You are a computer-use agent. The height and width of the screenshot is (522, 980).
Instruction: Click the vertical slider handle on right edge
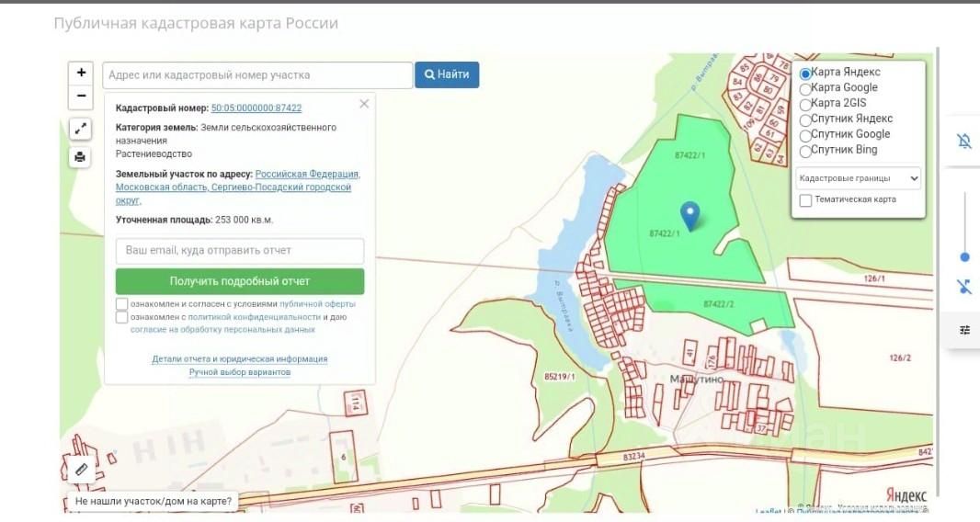coord(965,257)
